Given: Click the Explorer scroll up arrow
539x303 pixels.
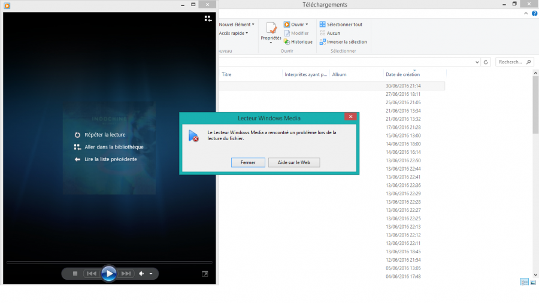Looking at the screenshot, I should pos(535,73).
